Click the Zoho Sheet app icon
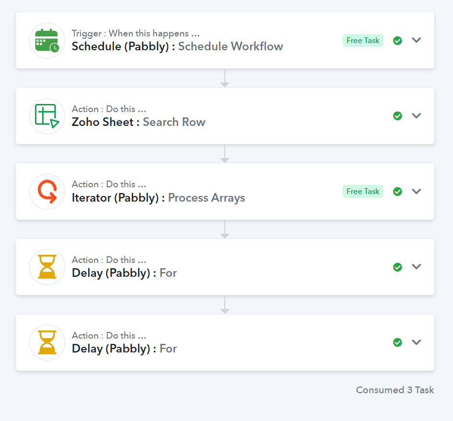The image size is (453, 421). point(47,116)
